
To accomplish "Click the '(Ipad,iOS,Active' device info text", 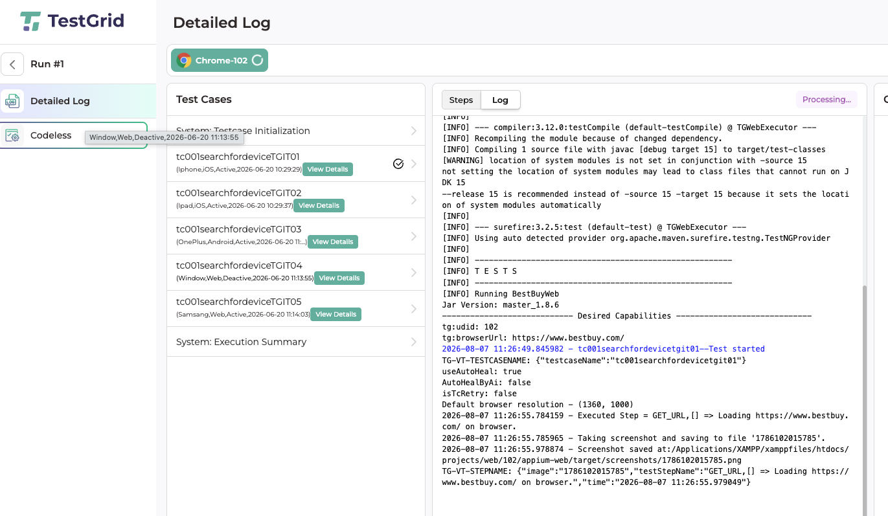I will coord(234,206).
